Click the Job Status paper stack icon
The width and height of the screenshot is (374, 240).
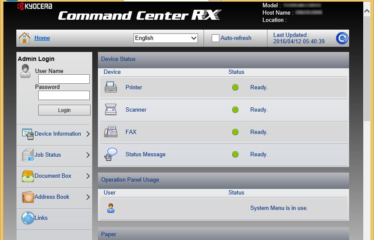(27, 155)
